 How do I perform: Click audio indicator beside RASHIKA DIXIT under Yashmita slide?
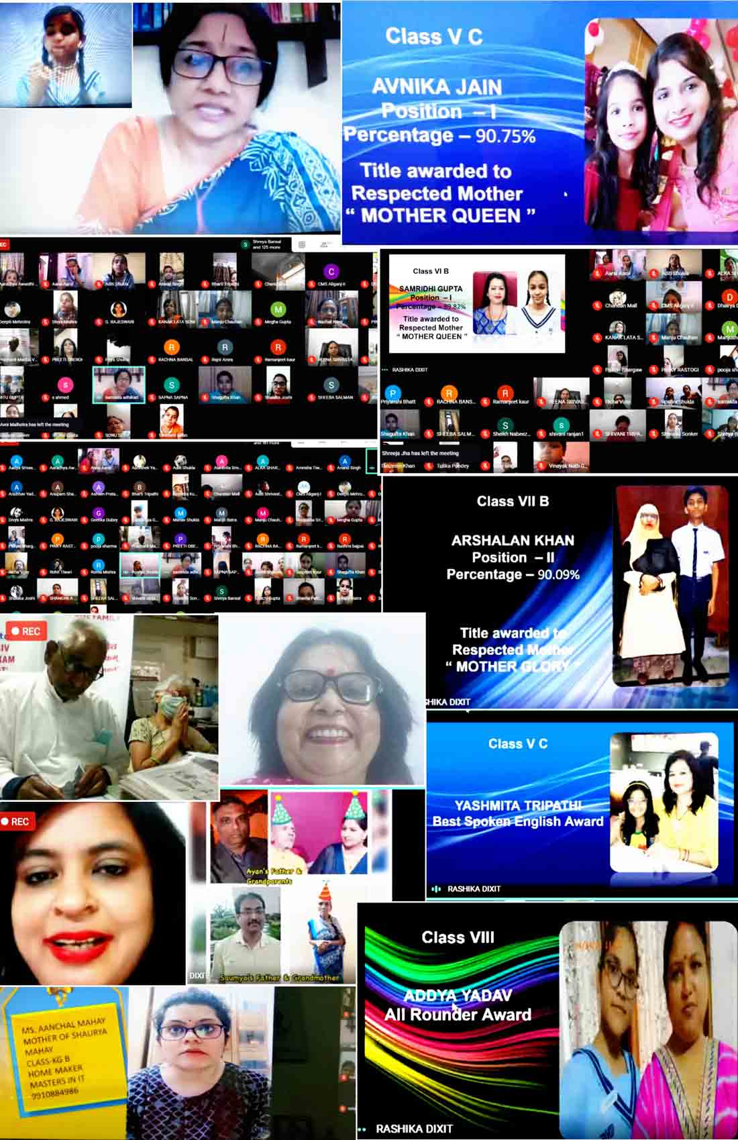tap(436, 889)
